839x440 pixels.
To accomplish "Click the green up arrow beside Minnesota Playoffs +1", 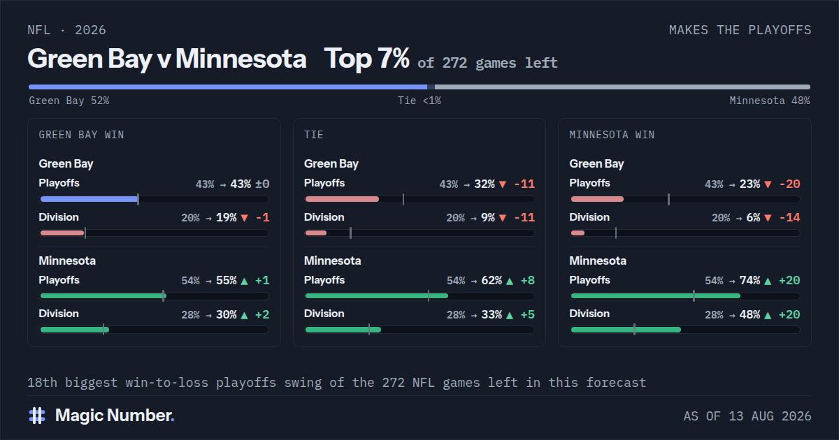I will click(244, 281).
